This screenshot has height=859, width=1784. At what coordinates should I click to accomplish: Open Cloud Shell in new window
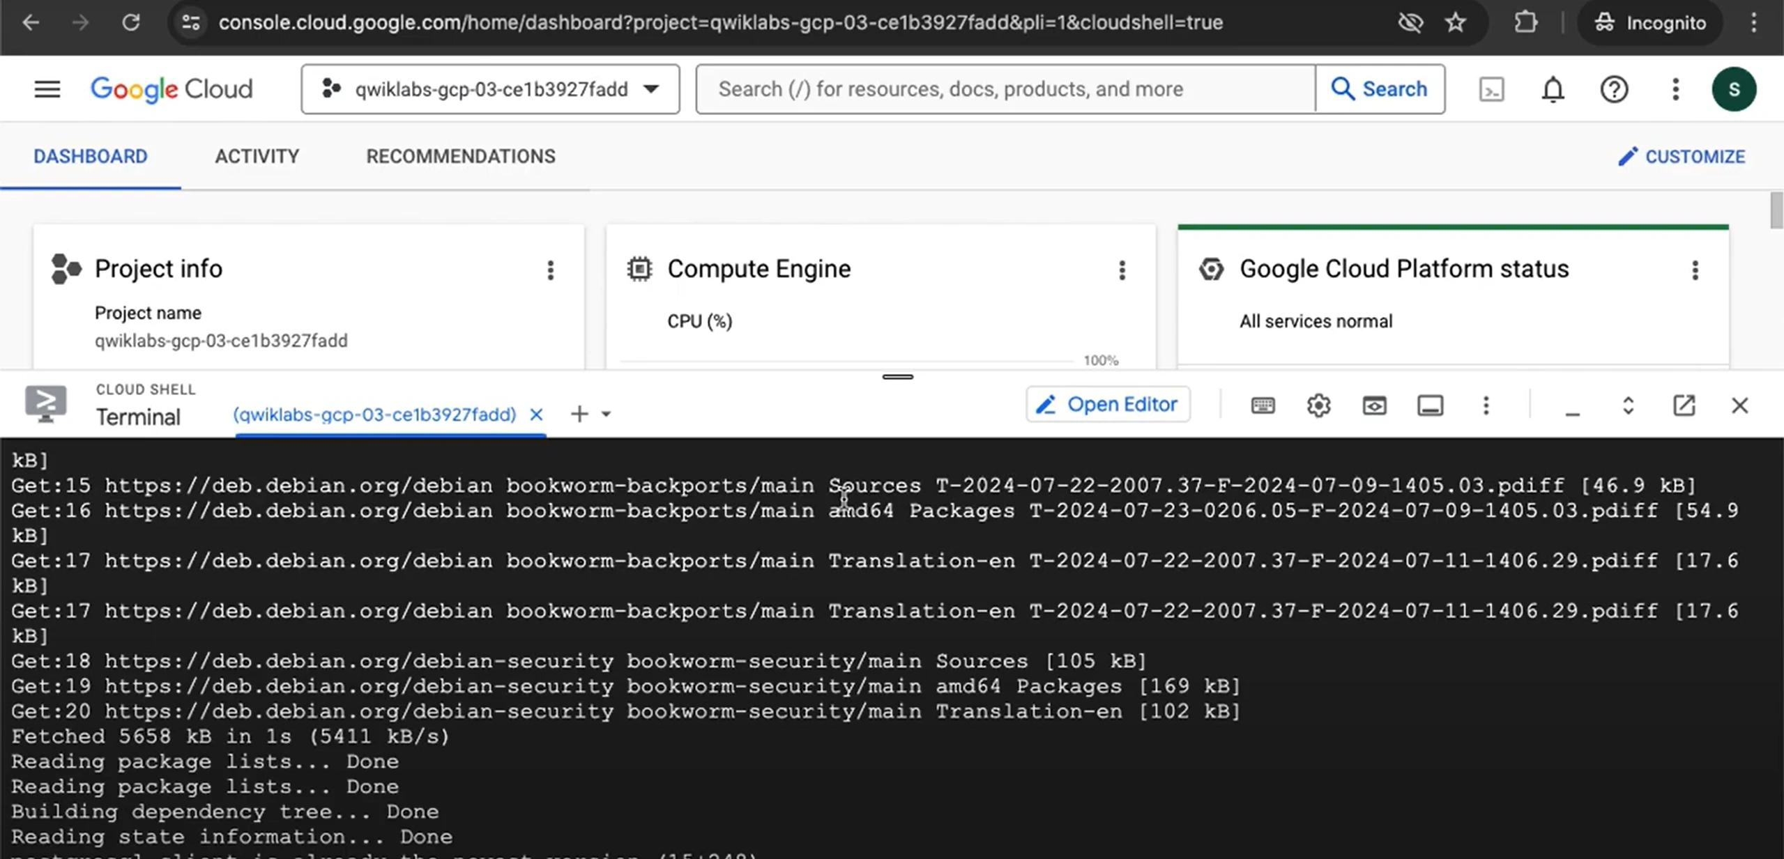click(x=1684, y=405)
